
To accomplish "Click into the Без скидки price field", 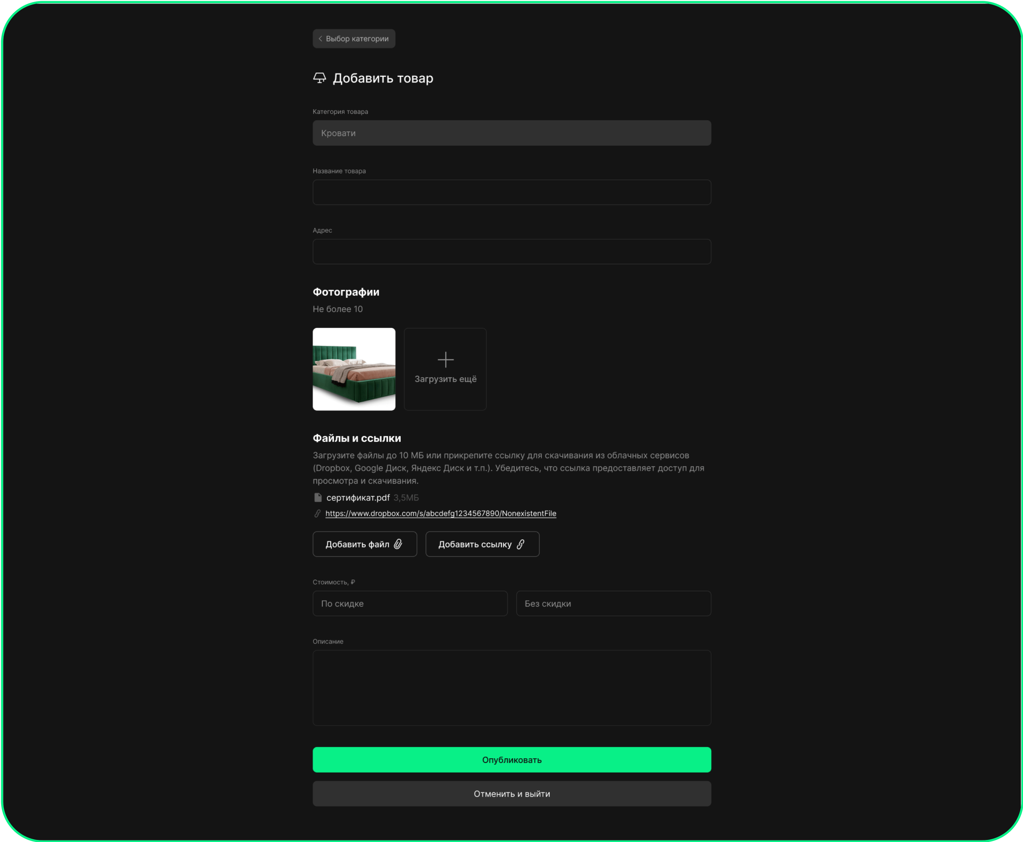I will (x=613, y=603).
